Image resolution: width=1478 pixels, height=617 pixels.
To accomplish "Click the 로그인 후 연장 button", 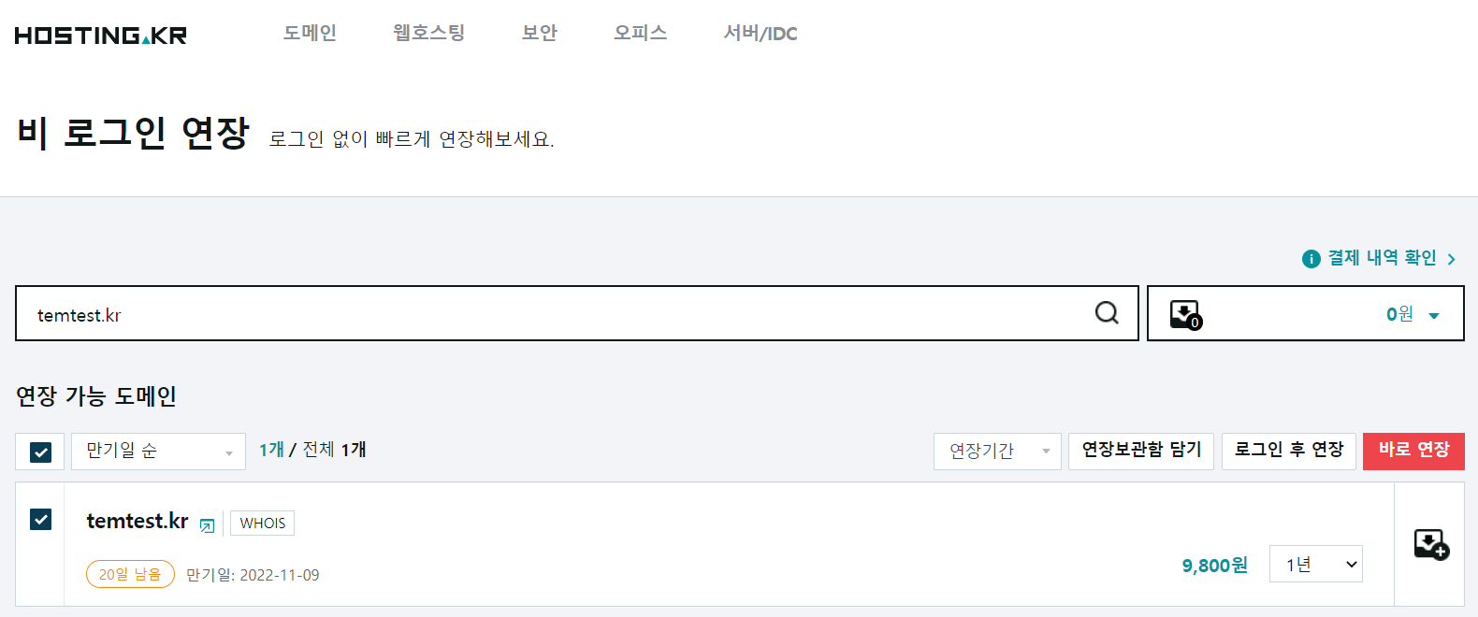I will coord(1288,452).
